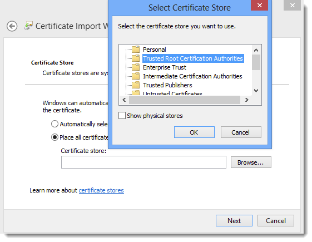Viewport: 312px width, 242px height.
Task: Click the Intermediate Certification Authorities folder icon
Action: [136, 76]
